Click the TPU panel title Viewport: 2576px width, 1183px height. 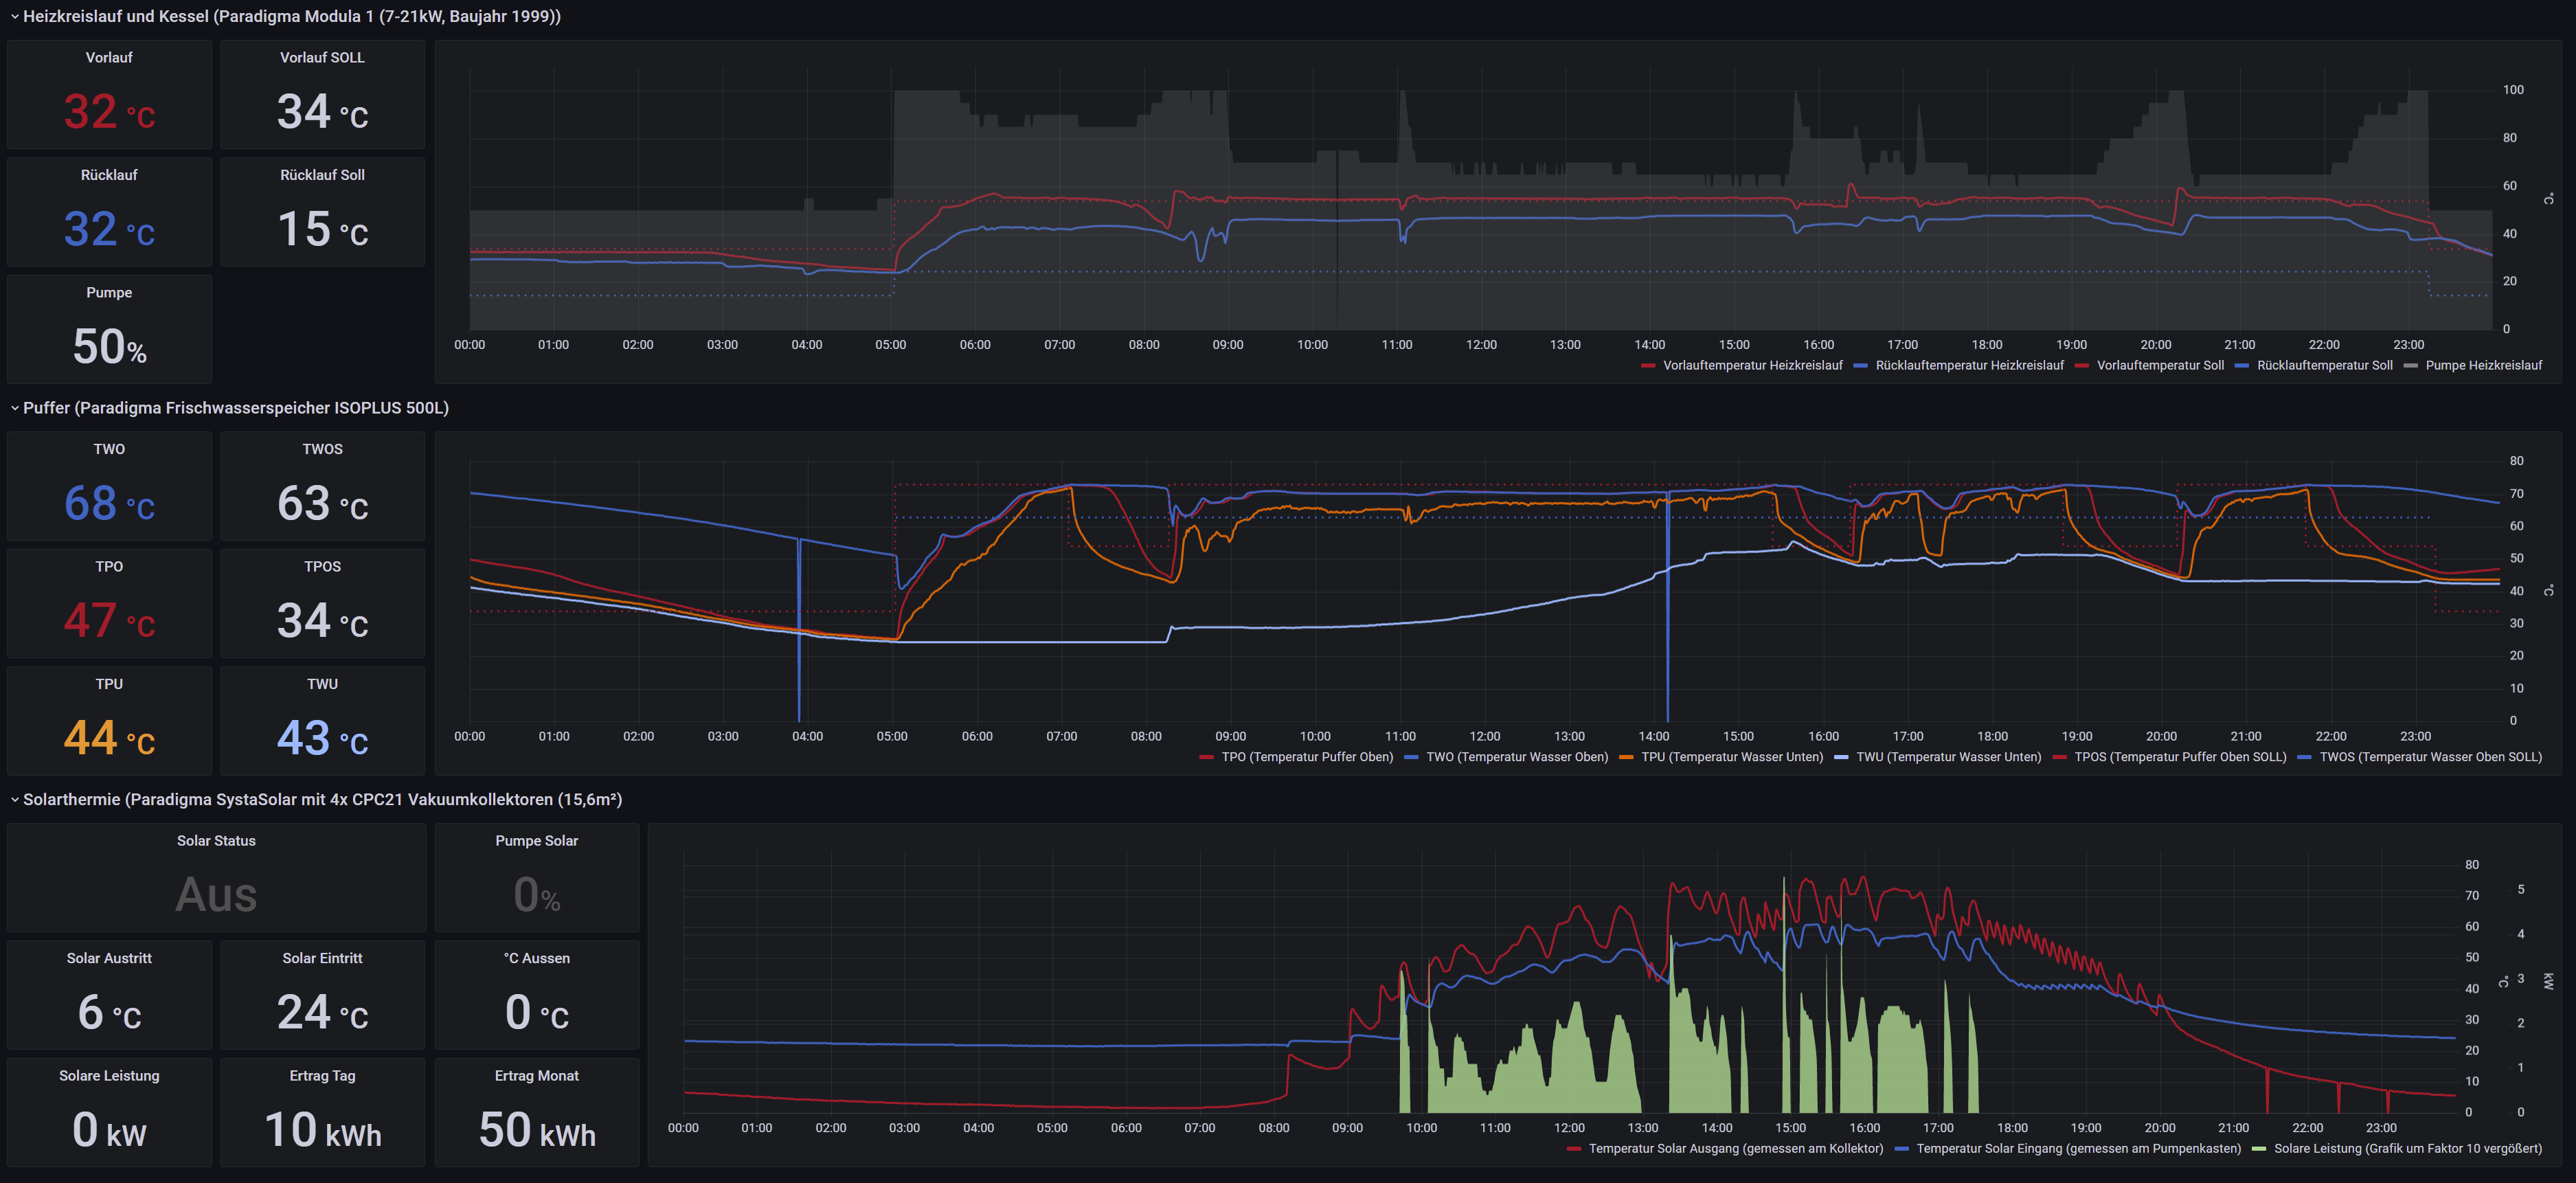[109, 684]
